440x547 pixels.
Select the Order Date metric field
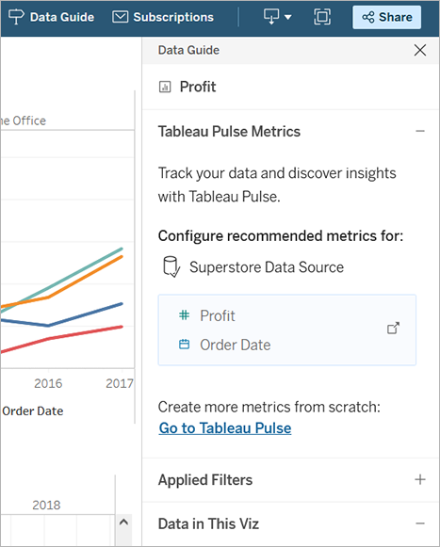pos(236,345)
